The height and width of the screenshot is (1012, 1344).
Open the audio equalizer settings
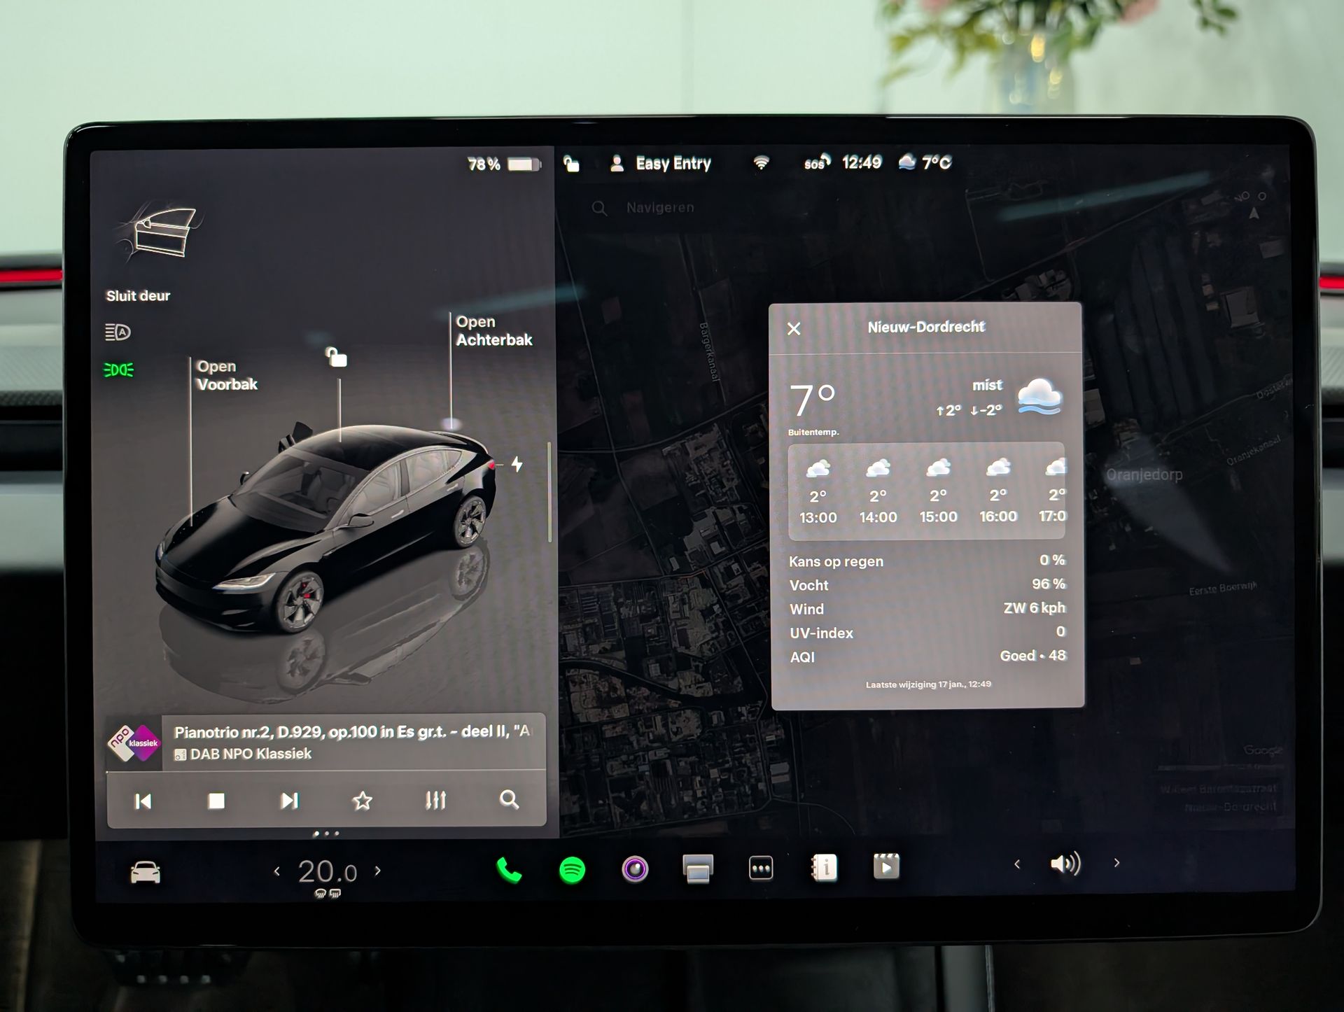tap(435, 800)
